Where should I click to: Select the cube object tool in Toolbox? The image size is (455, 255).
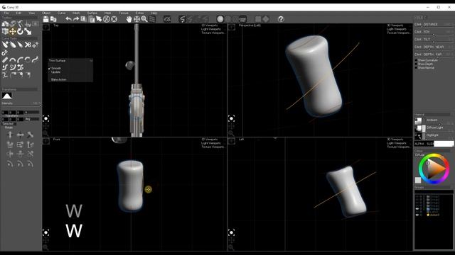click(5, 31)
